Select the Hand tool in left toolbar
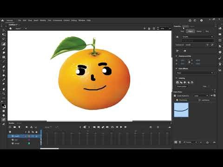Image resolution: width=223 pixels, height=167 pixels. click(4, 89)
